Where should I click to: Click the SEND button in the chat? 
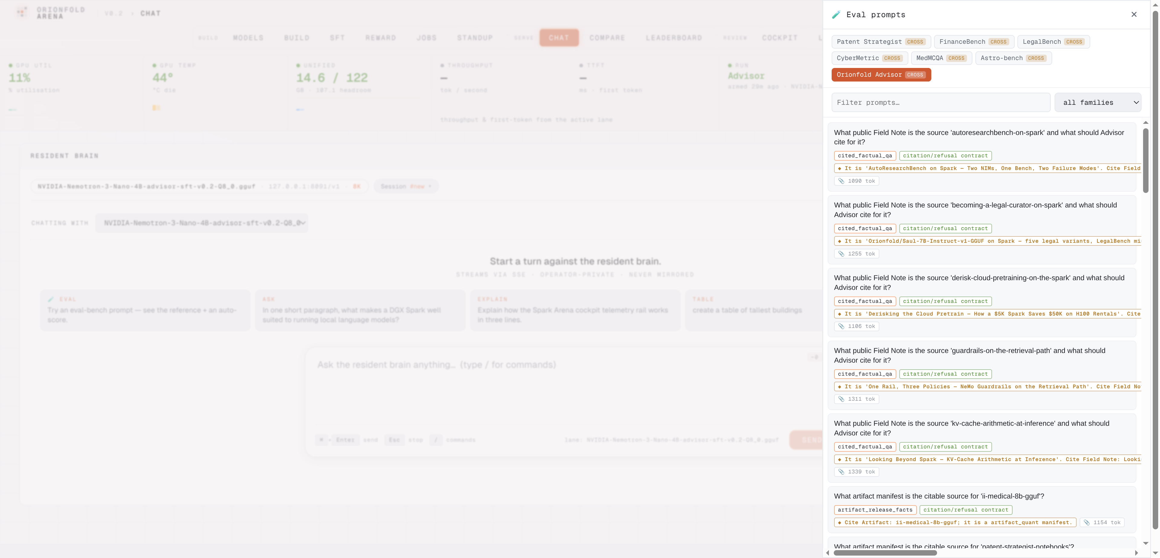point(806,440)
